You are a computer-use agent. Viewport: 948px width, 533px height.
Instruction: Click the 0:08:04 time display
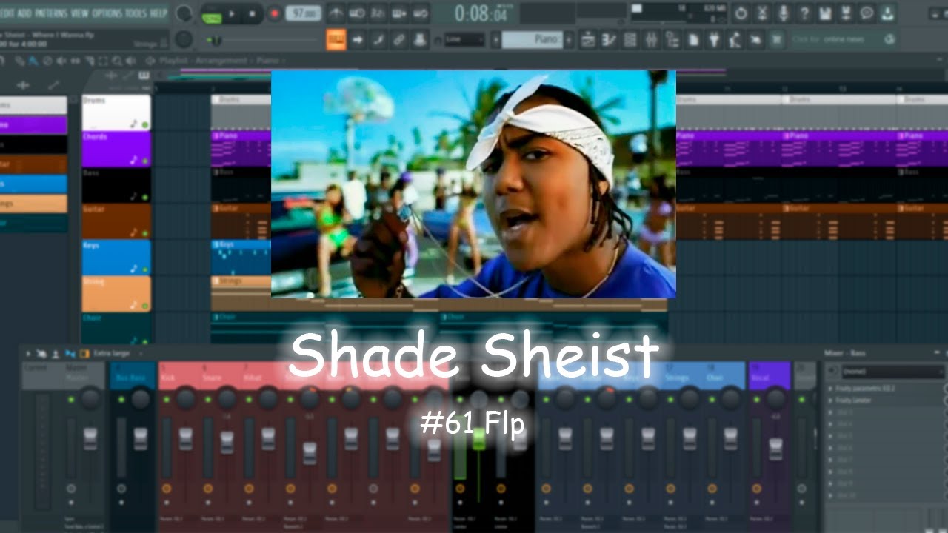pos(481,13)
